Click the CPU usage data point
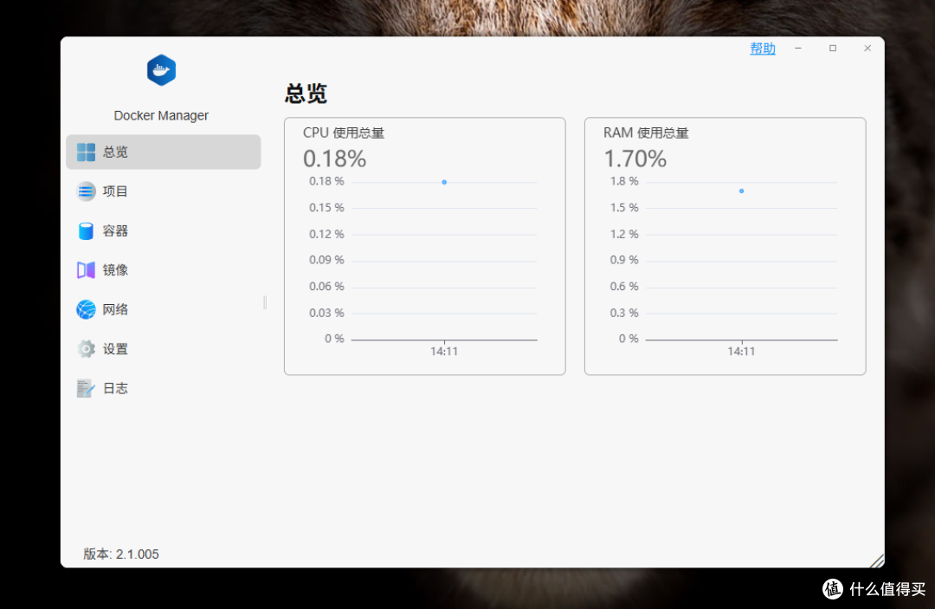 pos(444,182)
